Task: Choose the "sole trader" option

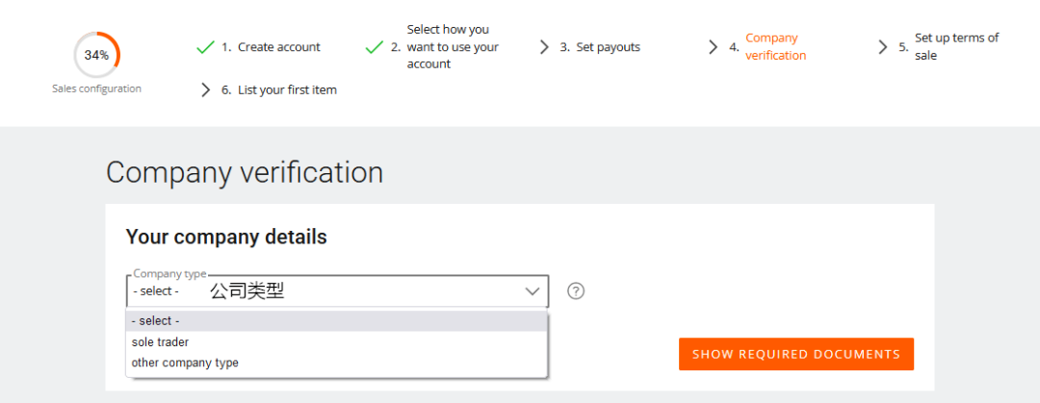Action: point(160,342)
